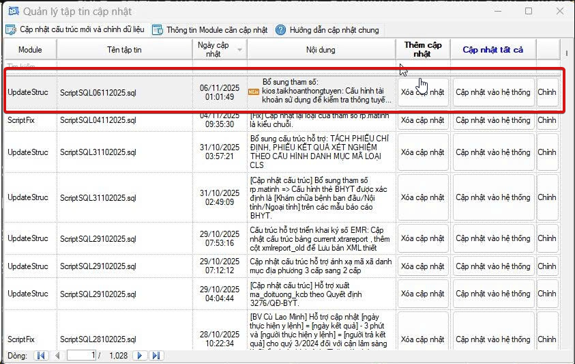Click the application icon in title bar
This screenshot has height=364, width=575.
(14, 12)
